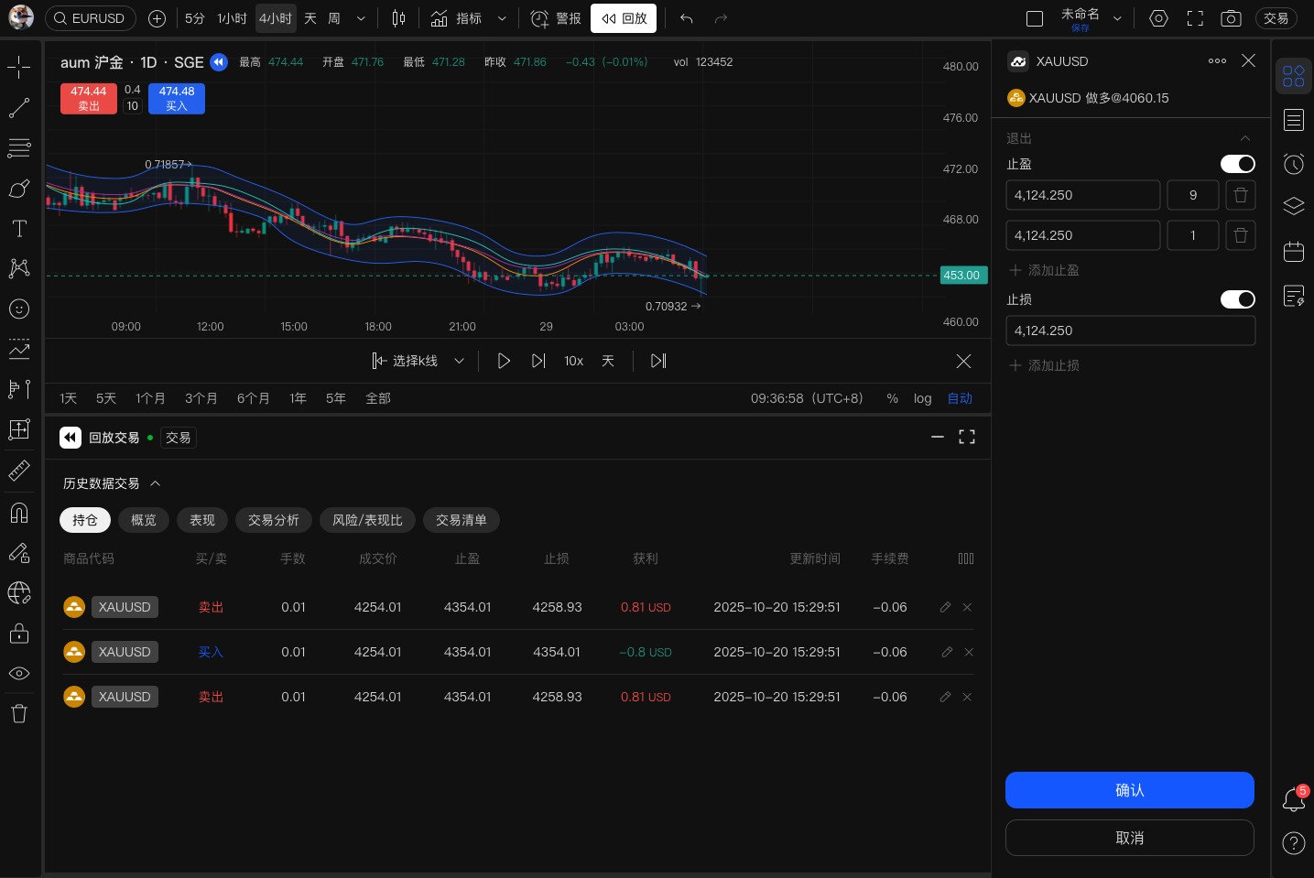Select the 4小时 timeframe
This screenshot has height=878, width=1314.
point(276,18)
